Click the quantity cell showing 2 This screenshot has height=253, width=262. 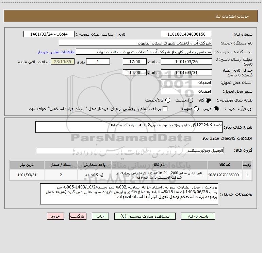point(61,175)
